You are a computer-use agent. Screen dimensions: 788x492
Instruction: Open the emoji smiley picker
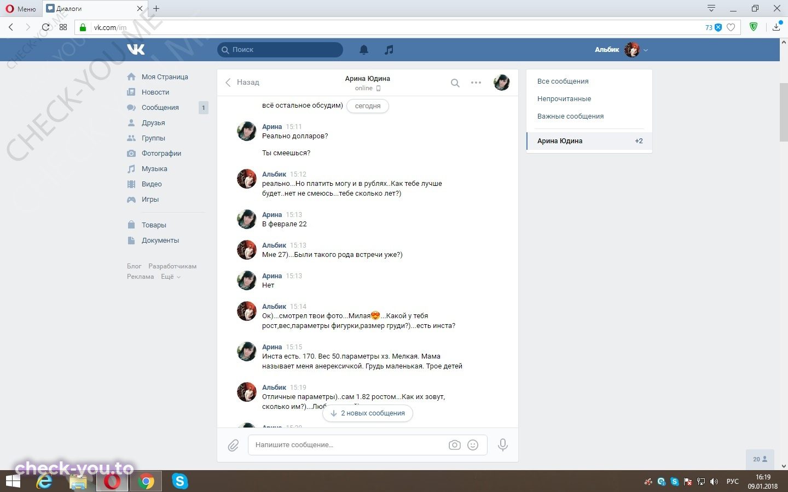[x=473, y=445]
